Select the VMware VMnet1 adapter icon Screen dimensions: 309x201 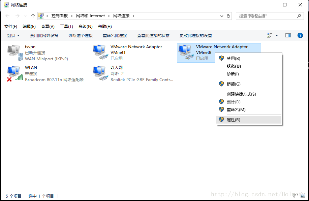pyautogui.click(x=100, y=52)
